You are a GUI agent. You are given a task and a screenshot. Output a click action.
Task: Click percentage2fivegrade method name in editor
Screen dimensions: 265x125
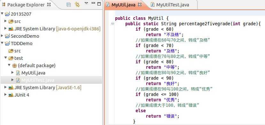pos(204,24)
